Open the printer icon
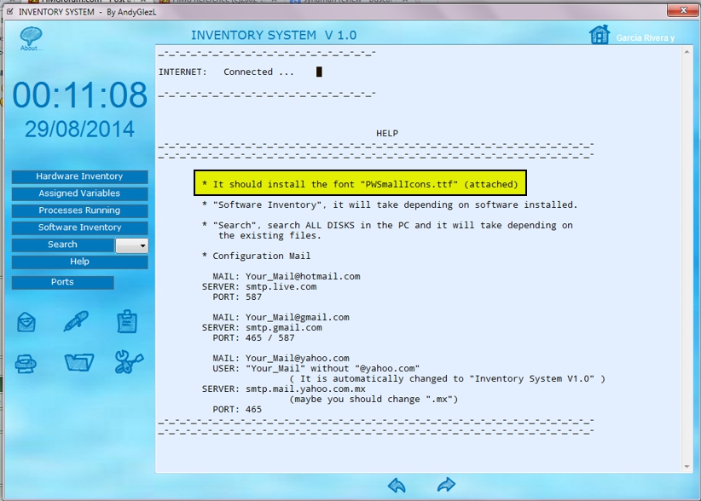The width and height of the screenshot is (701, 501). click(26, 361)
